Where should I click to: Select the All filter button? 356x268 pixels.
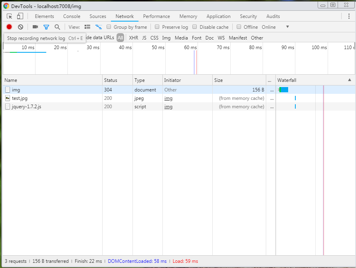click(121, 38)
